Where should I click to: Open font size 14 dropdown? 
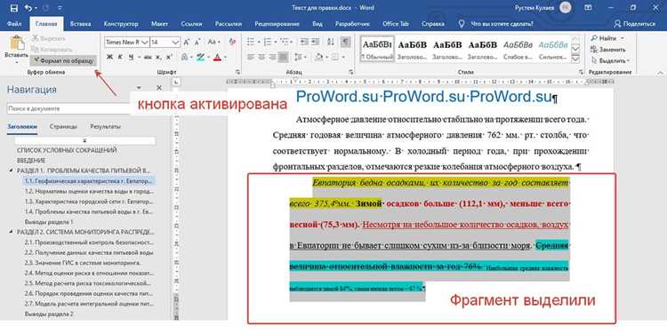pyautogui.click(x=176, y=42)
